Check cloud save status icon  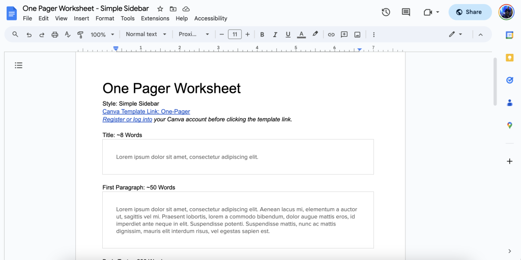point(186,9)
